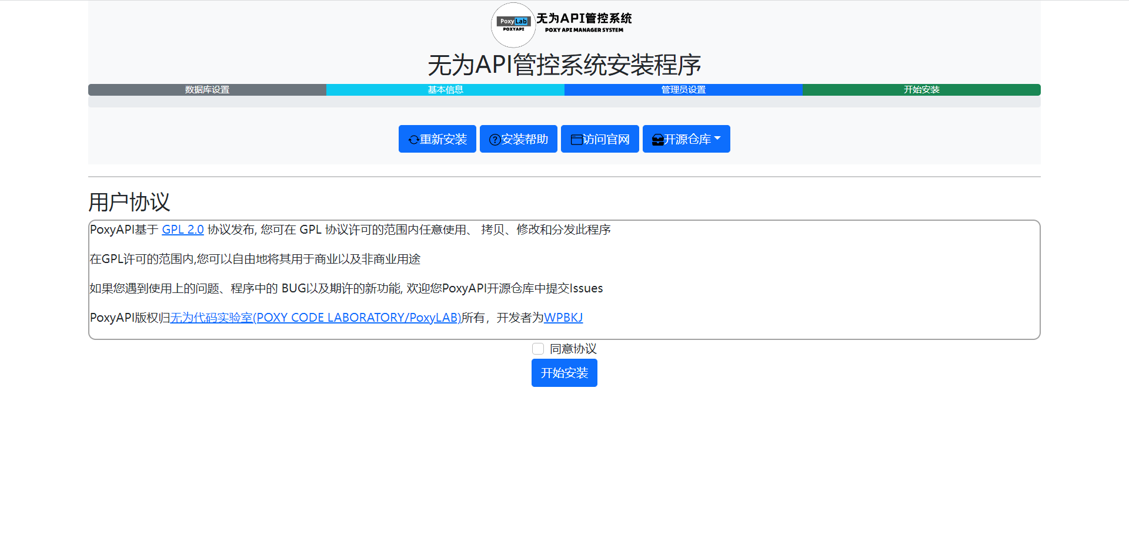Select the 数据库设置 progress step

[x=207, y=90]
